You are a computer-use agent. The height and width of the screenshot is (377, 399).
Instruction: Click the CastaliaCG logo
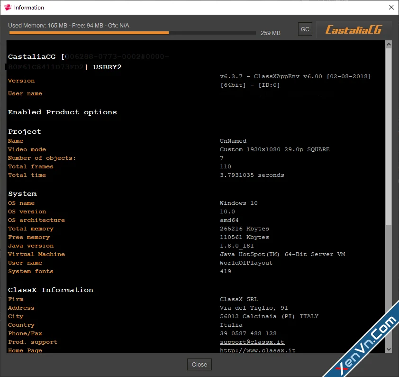pos(354,29)
